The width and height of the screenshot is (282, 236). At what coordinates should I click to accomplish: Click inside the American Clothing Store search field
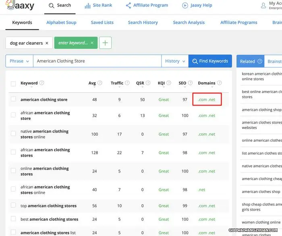coord(97,61)
